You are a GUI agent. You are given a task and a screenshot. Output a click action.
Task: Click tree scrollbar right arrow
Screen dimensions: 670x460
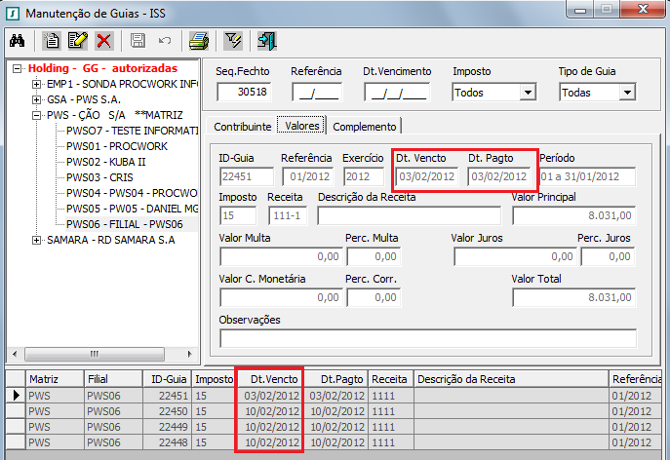click(190, 354)
